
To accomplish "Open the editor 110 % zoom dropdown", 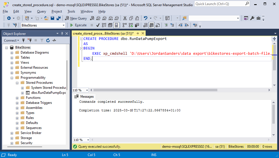I will click(87, 90).
